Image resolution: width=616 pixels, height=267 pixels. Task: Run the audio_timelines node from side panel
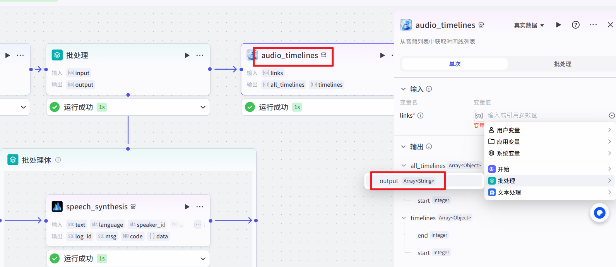pyautogui.click(x=558, y=25)
